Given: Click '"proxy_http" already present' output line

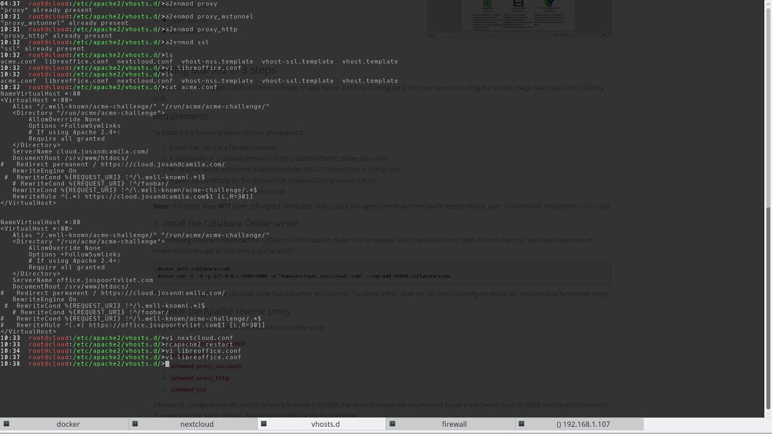Looking at the screenshot, I should (56, 36).
